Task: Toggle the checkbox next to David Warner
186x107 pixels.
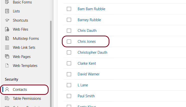Action: pos(69,74)
